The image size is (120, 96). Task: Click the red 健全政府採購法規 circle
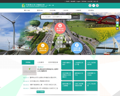(x=60, y=28)
